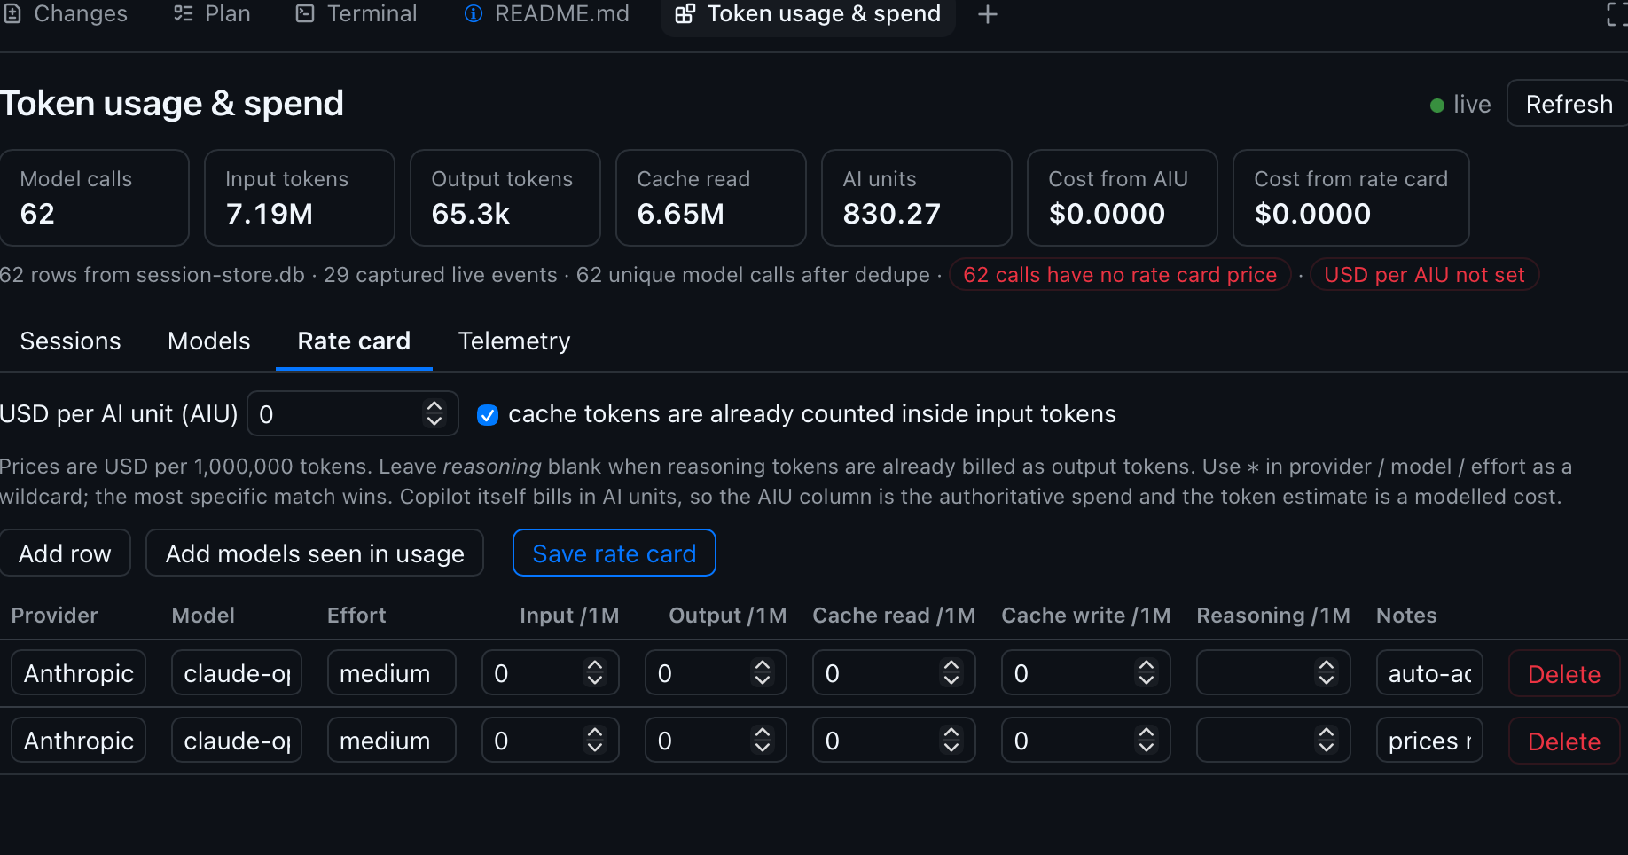This screenshot has width=1628, height=855.
Task: Click the Provider column header
Action: pos(54,616)
